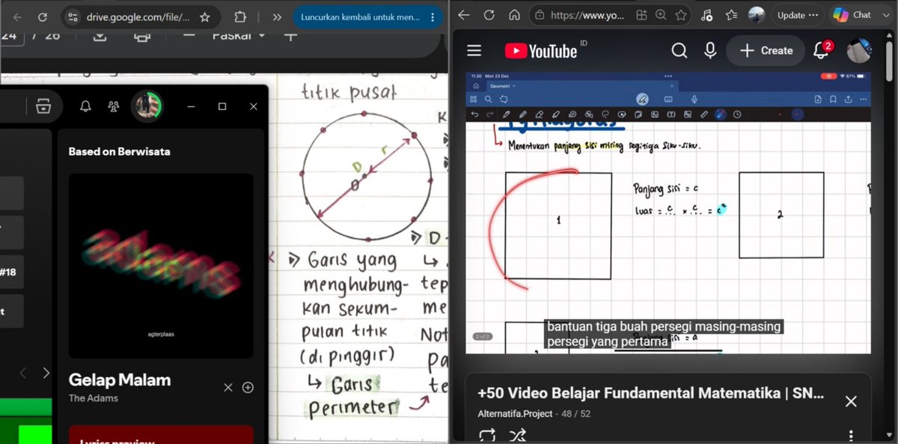Image resolution: width=898 pixels, height=444 pixels.
Task: Click the Edge YouTube address bar
Action: [x=588, y=15]
